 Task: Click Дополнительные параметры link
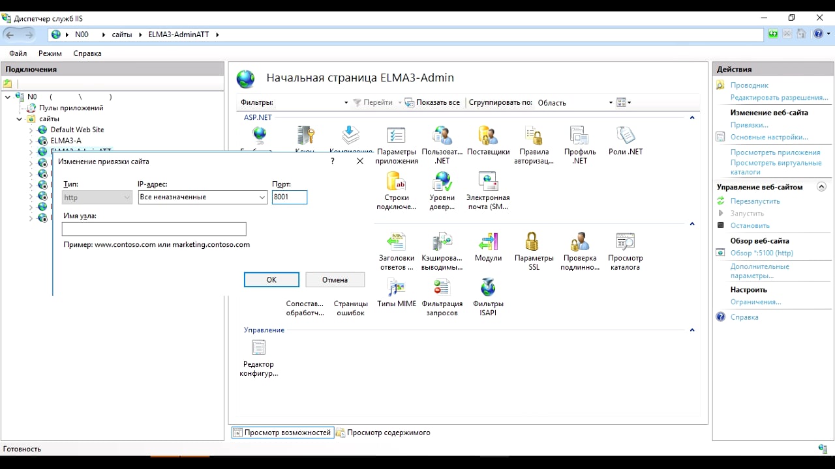759,271
